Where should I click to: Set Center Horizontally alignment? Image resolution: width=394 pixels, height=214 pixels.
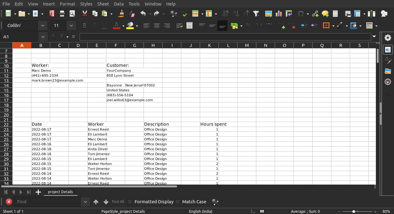click(x=157, y=26)
